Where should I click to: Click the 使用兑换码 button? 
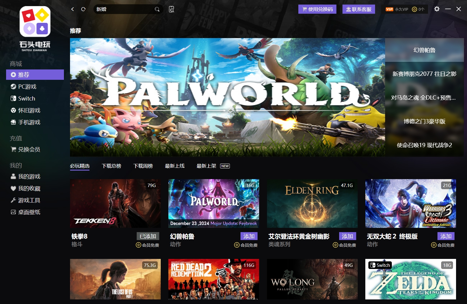(x=317, y=9)
